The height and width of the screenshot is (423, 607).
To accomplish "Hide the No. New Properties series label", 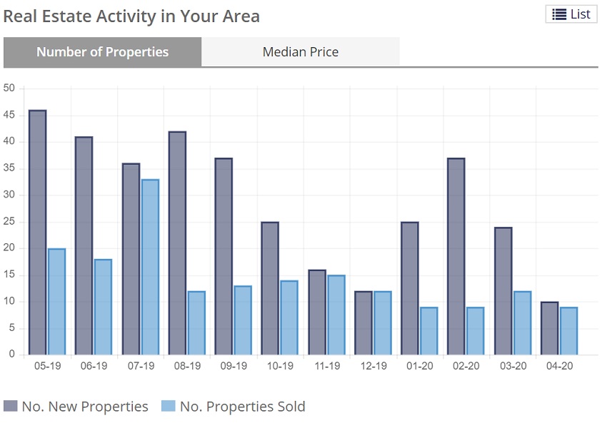I will [85, 407].
